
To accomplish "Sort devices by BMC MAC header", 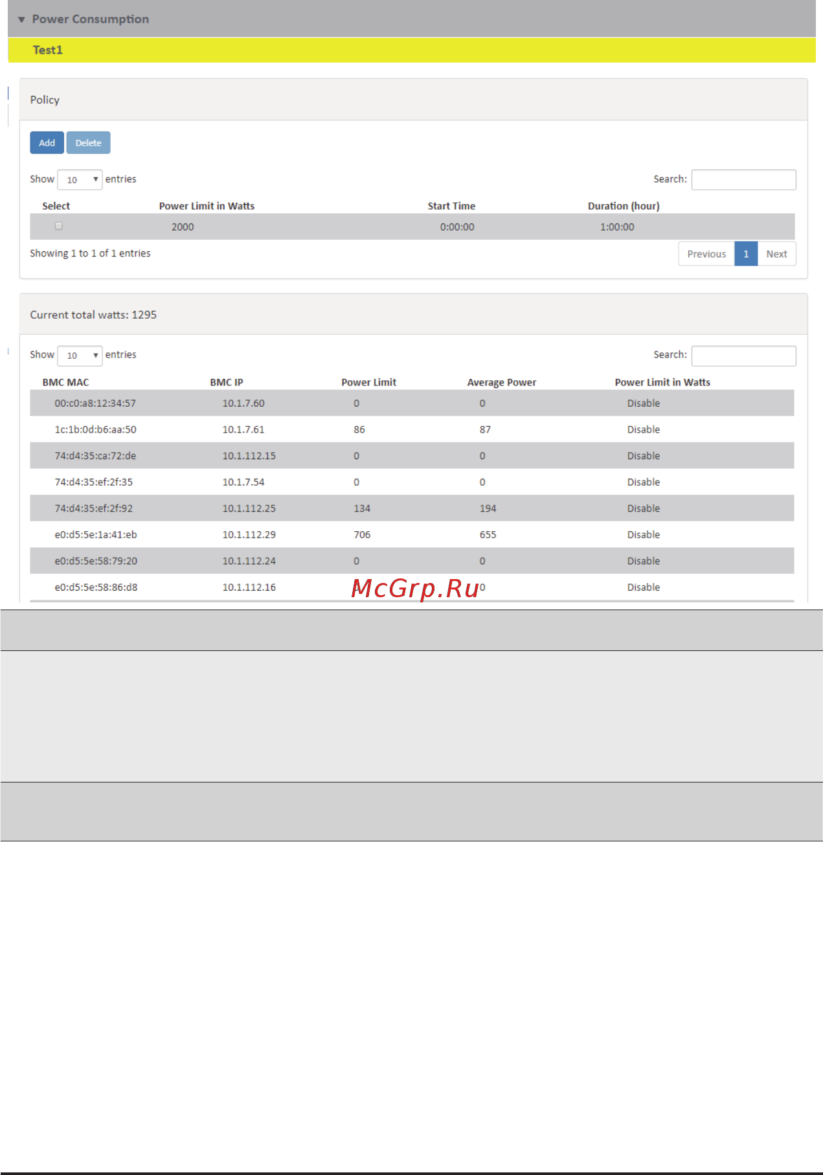I will pos(65,382).
